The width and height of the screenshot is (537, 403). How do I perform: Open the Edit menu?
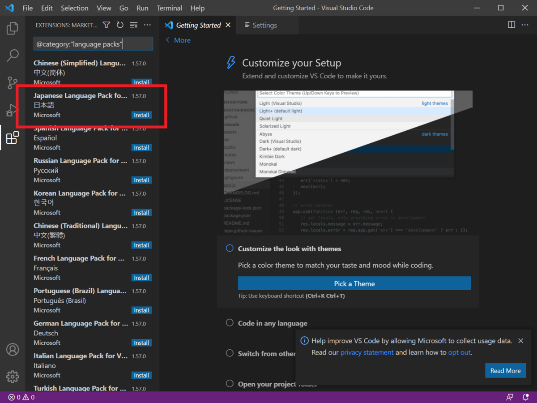[47, 8]
